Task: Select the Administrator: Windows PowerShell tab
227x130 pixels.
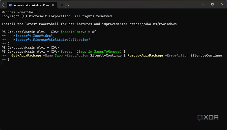Action: point(30,5)
